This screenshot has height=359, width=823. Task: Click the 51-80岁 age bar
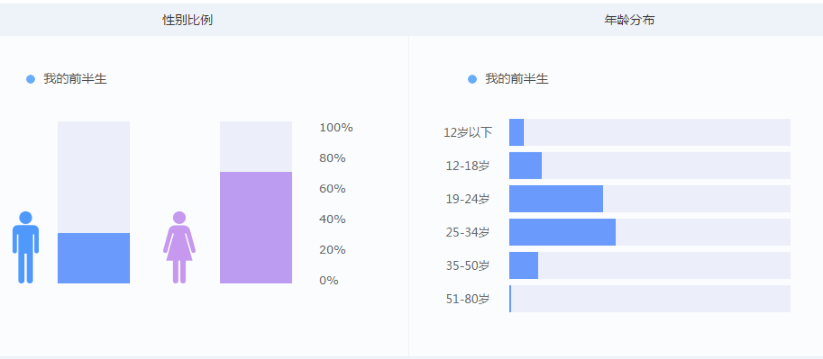[510, 299]
